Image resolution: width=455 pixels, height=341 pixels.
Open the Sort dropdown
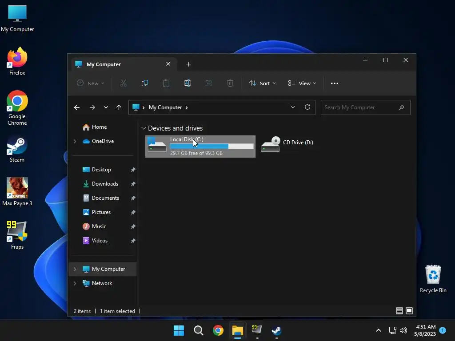[262, 83]
